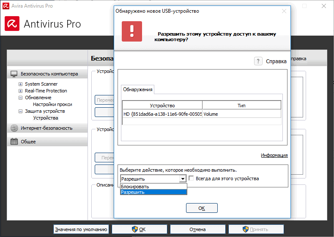334x237 pixels.
Task: Click the calendar icon next to Общее
Action: point(14,142)
